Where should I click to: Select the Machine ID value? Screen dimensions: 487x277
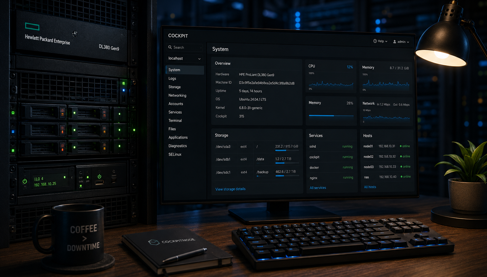click(267, 83)
